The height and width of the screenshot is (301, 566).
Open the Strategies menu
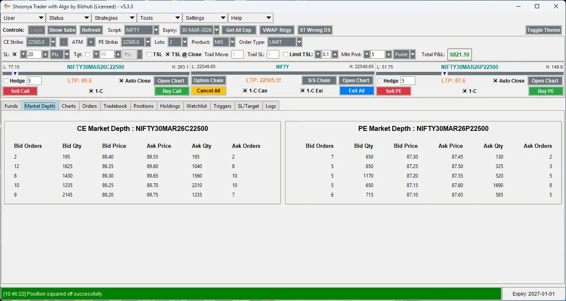114,18
